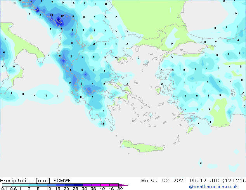Click the 30–35 mm purple legend swatch

pyautogui.click(x=87, y=185)
